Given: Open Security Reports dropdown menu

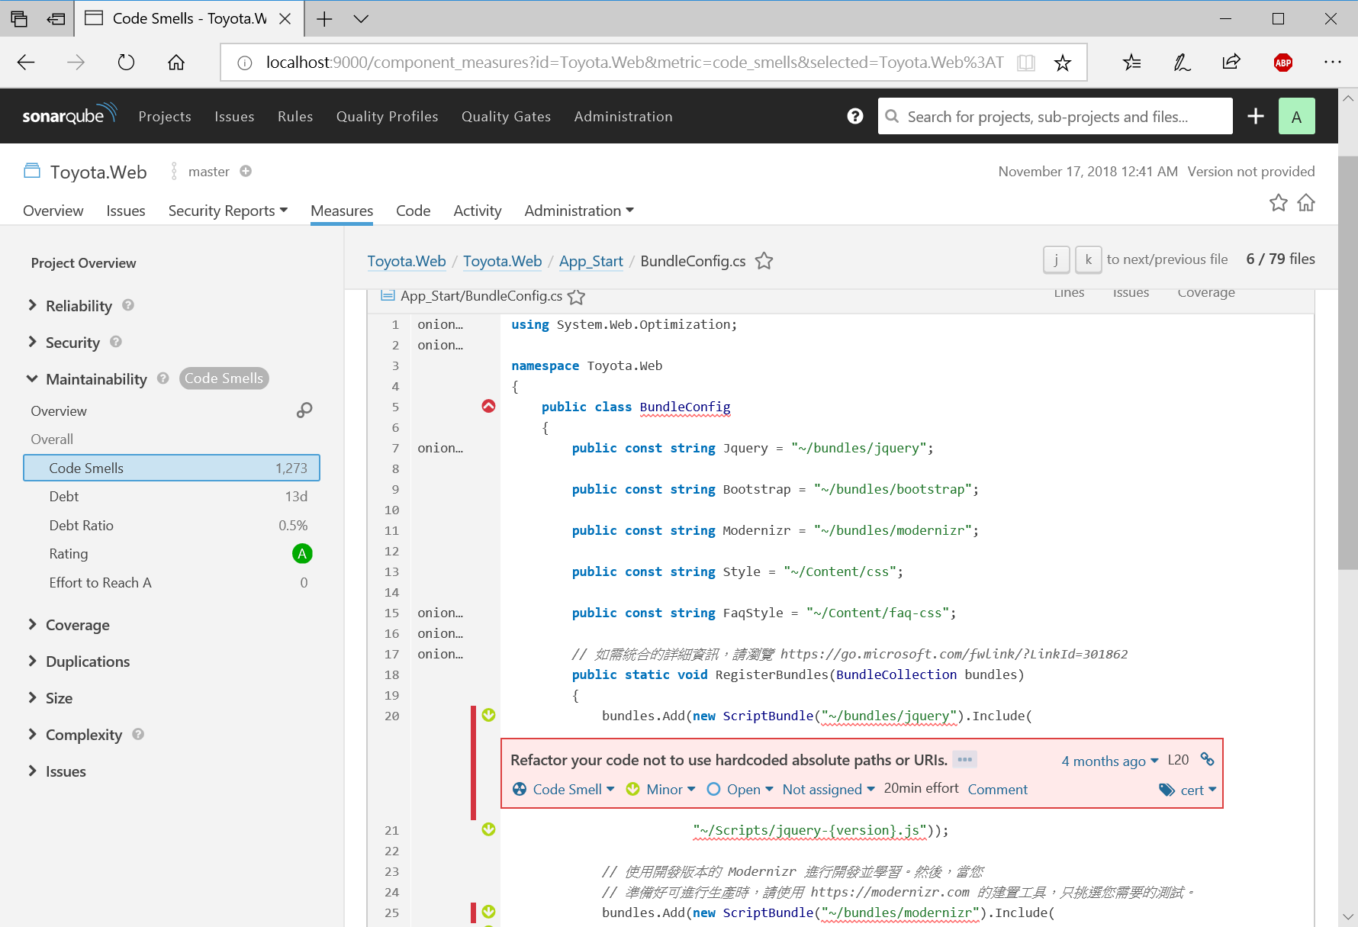Looking at the screenshot, I should pos(228,210).
